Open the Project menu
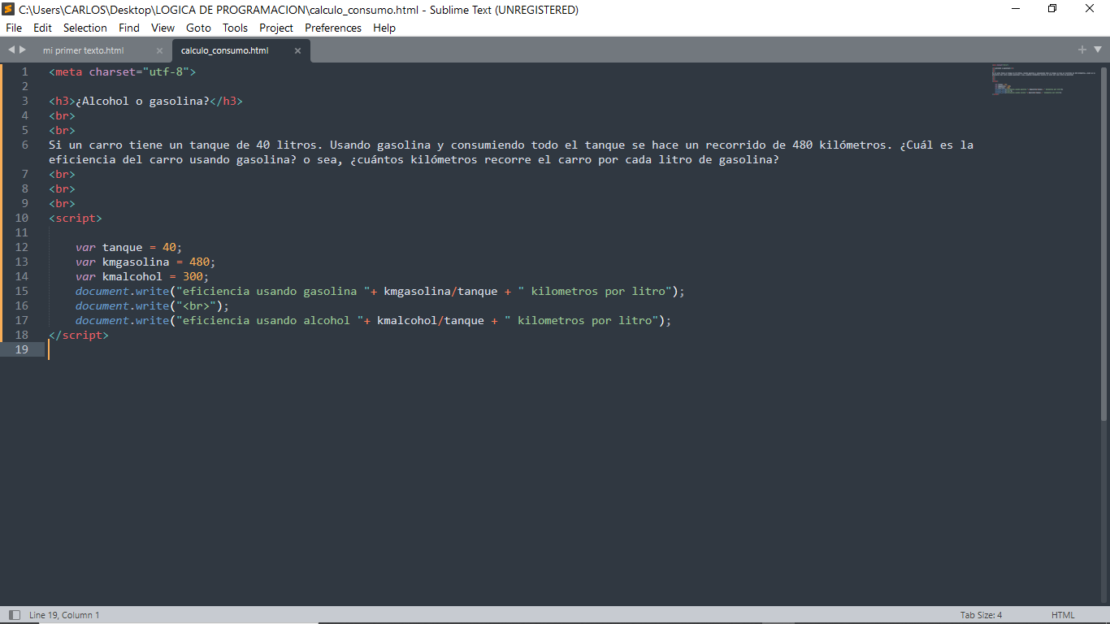 pos(276,28)
